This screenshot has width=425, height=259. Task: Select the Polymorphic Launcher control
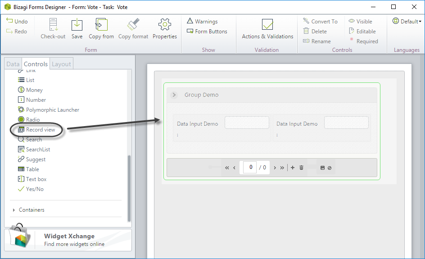click(49, 109)
